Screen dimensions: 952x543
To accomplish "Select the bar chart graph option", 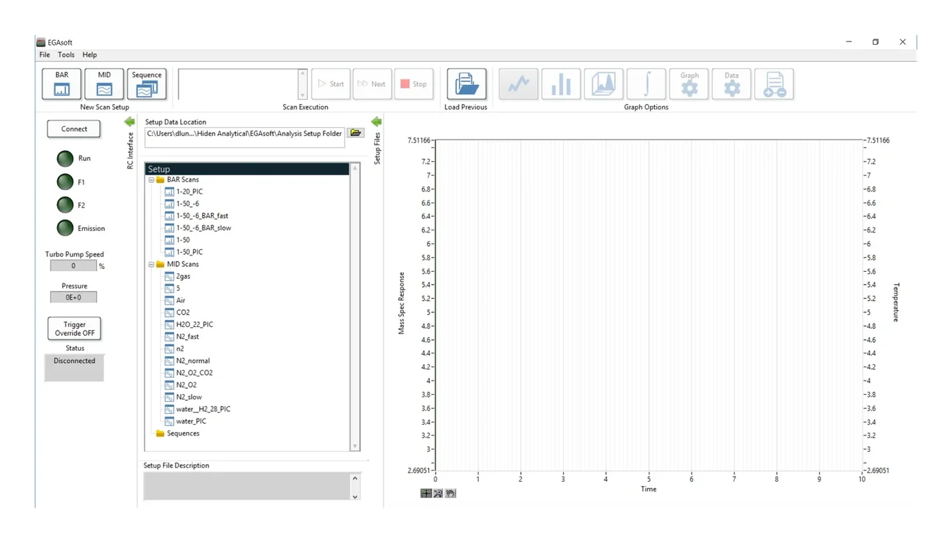I will (561, 84).
